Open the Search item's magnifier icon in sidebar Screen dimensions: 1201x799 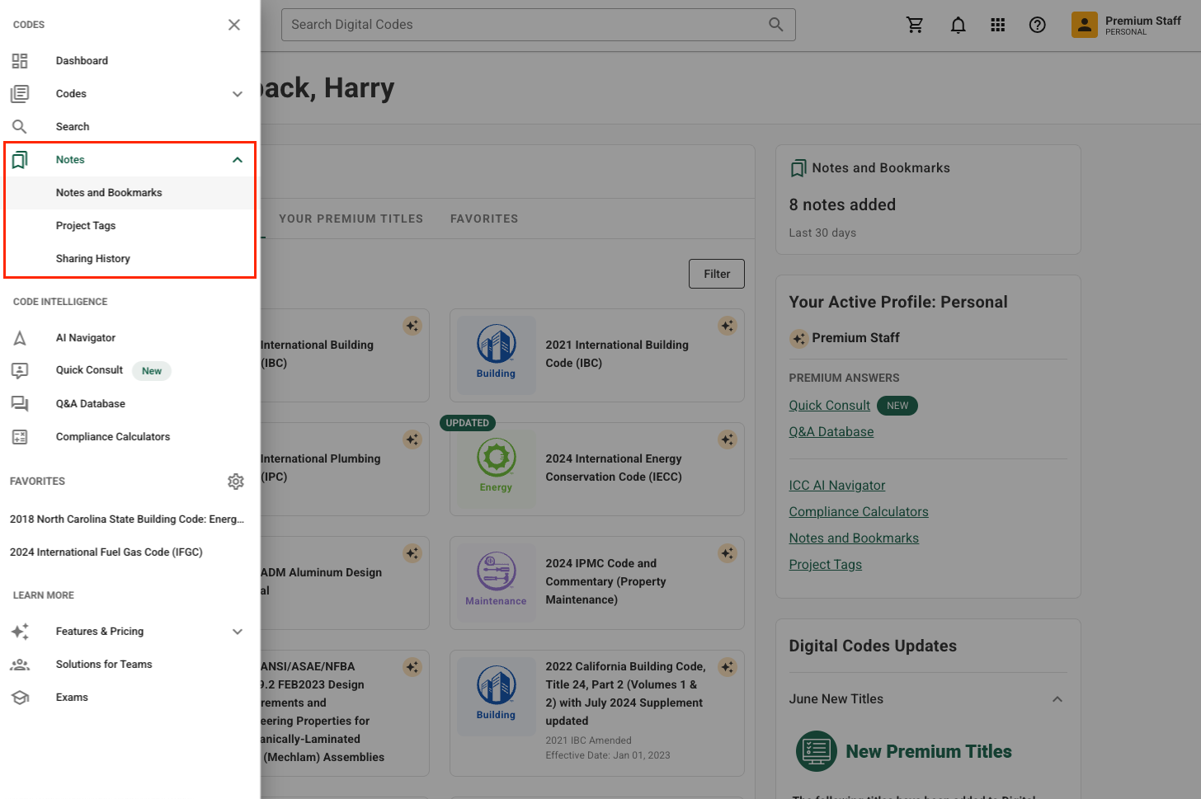(20, 127)
